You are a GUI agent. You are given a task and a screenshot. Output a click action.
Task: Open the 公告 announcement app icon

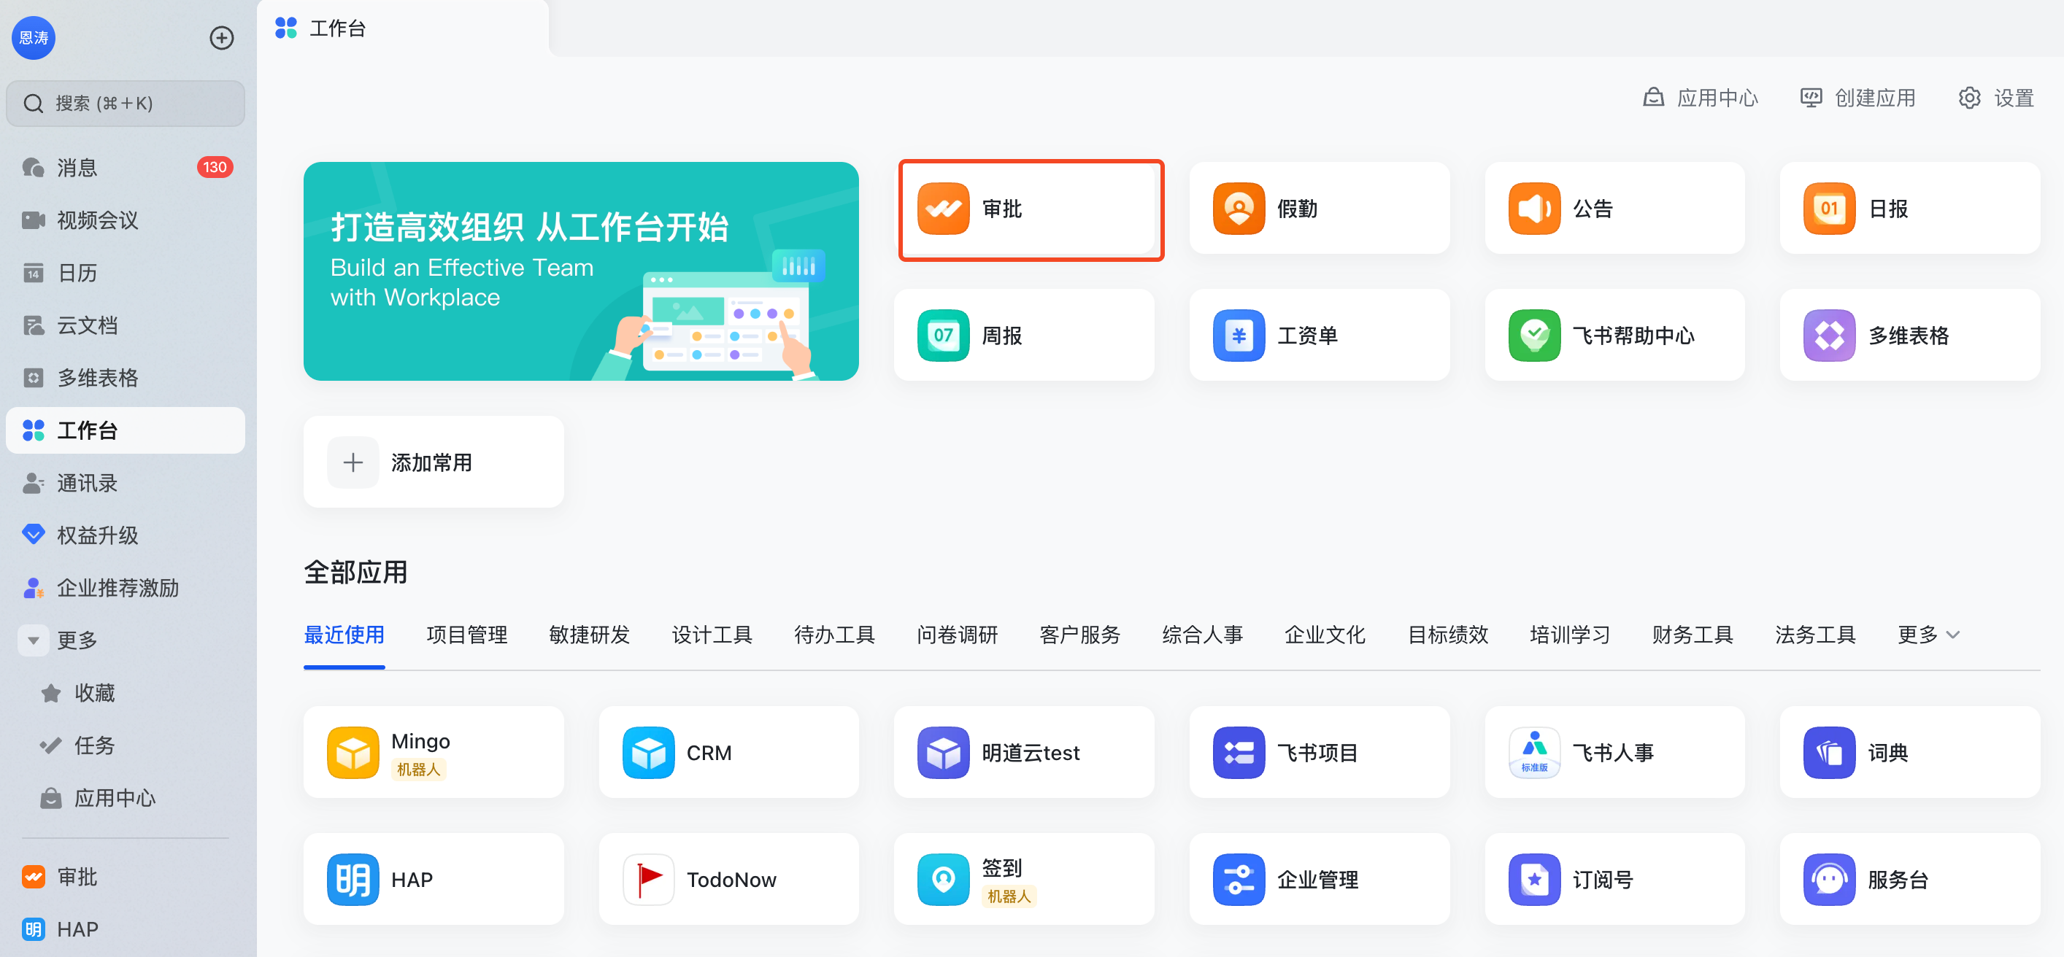coord(1533,209)
